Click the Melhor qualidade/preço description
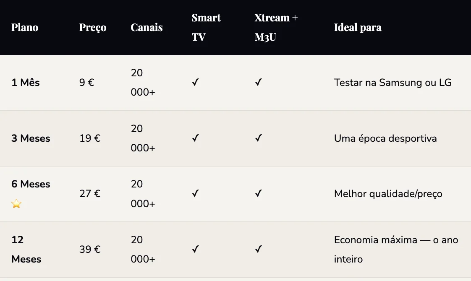471x281 pixels. 388,194
